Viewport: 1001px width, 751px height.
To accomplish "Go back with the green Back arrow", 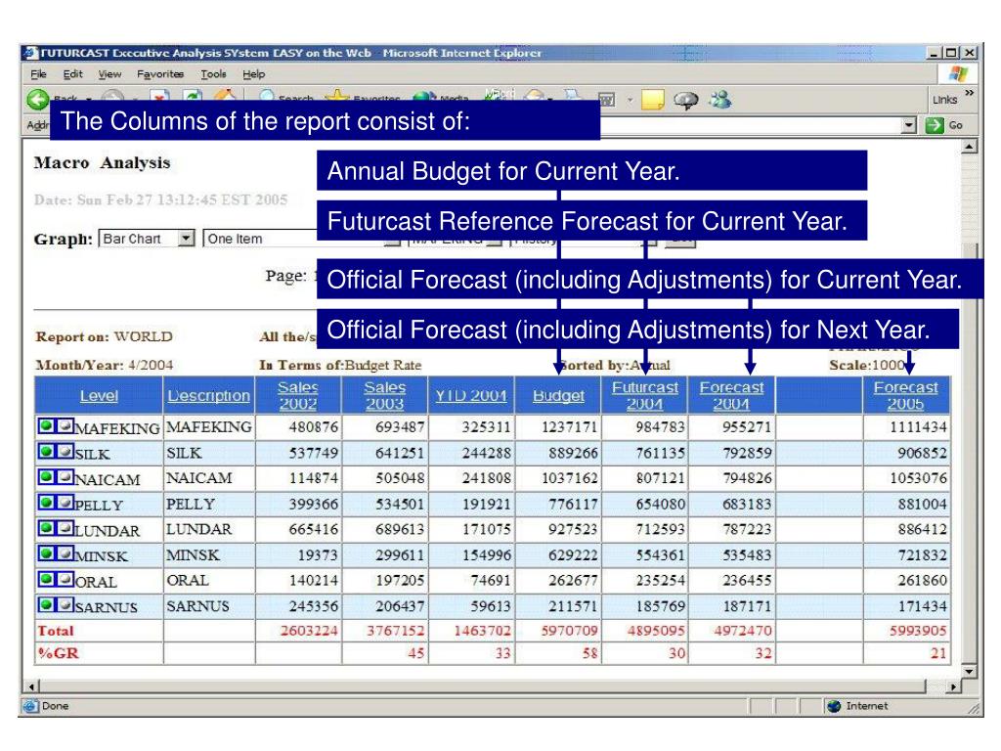I will (38, 99).
